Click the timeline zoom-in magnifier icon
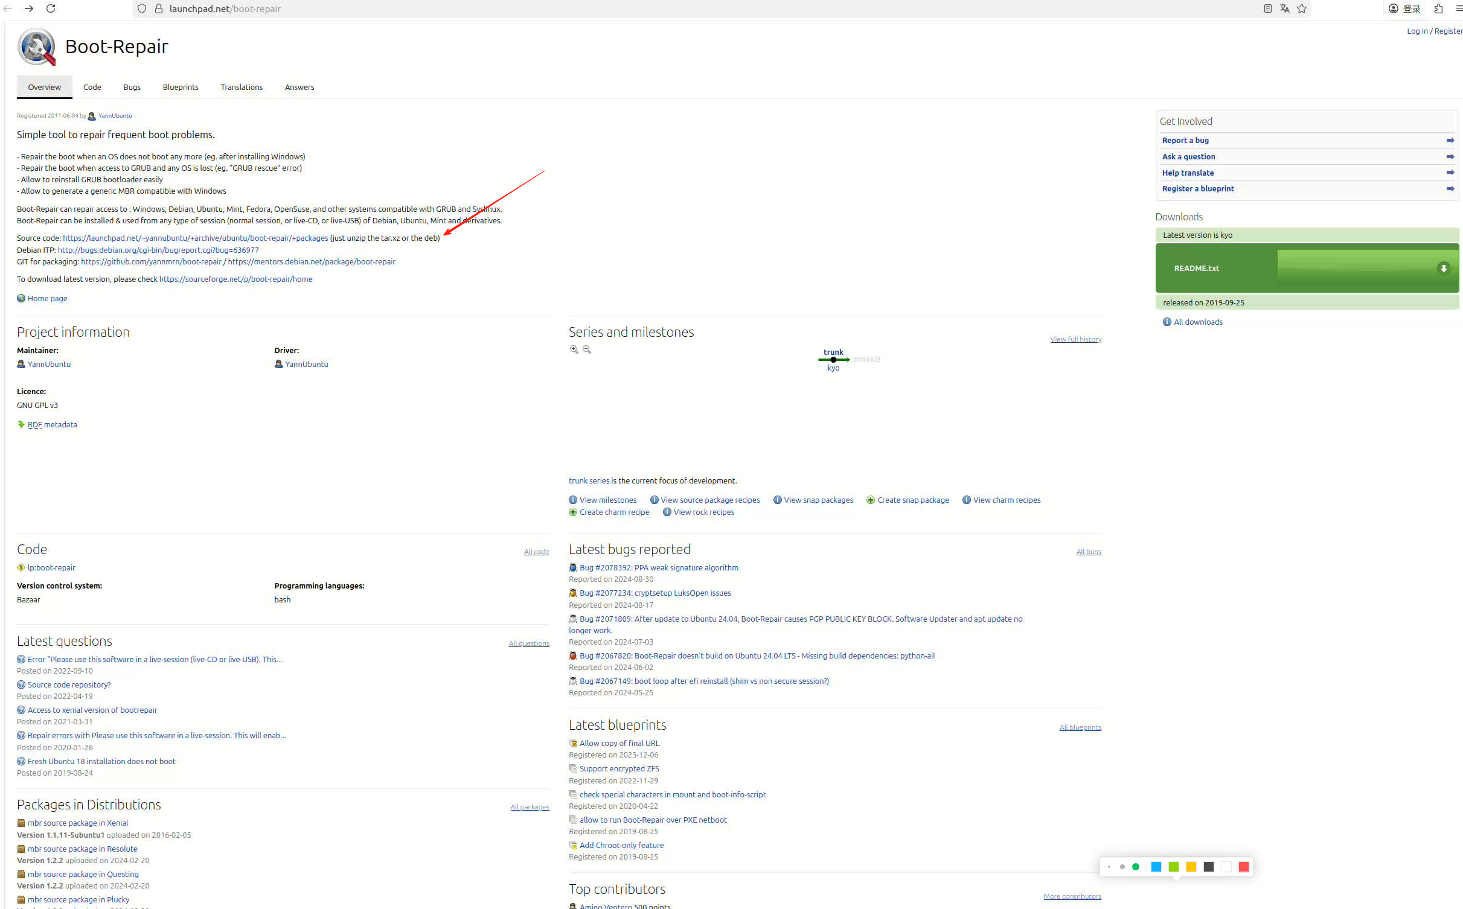Viewport: 1463px width, 909px height. coord(574,349)
